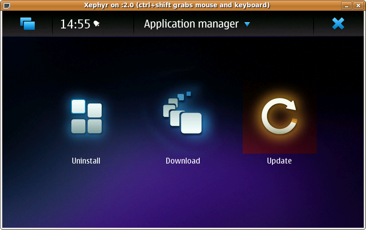Click the glowing Update circular arrow icon

point(279,116)
